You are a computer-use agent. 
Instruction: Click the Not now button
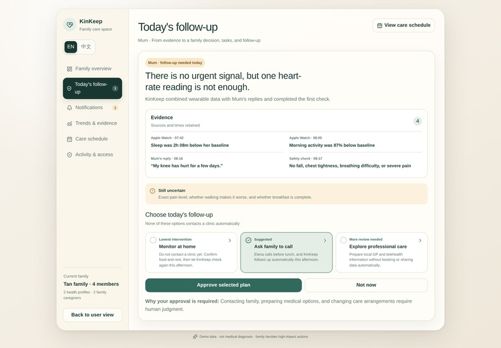click(x=366, y=285)
